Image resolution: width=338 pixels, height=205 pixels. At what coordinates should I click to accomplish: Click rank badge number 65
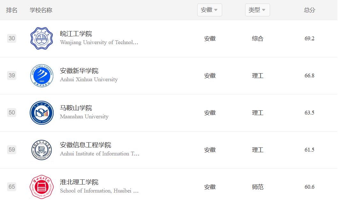pyautogui.click(x=12, y=187)
